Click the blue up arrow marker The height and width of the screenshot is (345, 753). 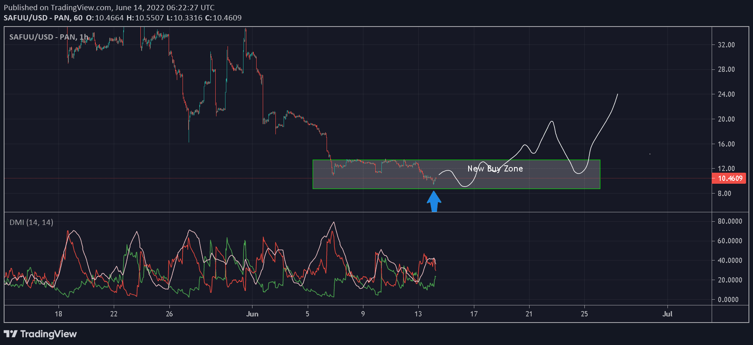[x=434, y=201]
